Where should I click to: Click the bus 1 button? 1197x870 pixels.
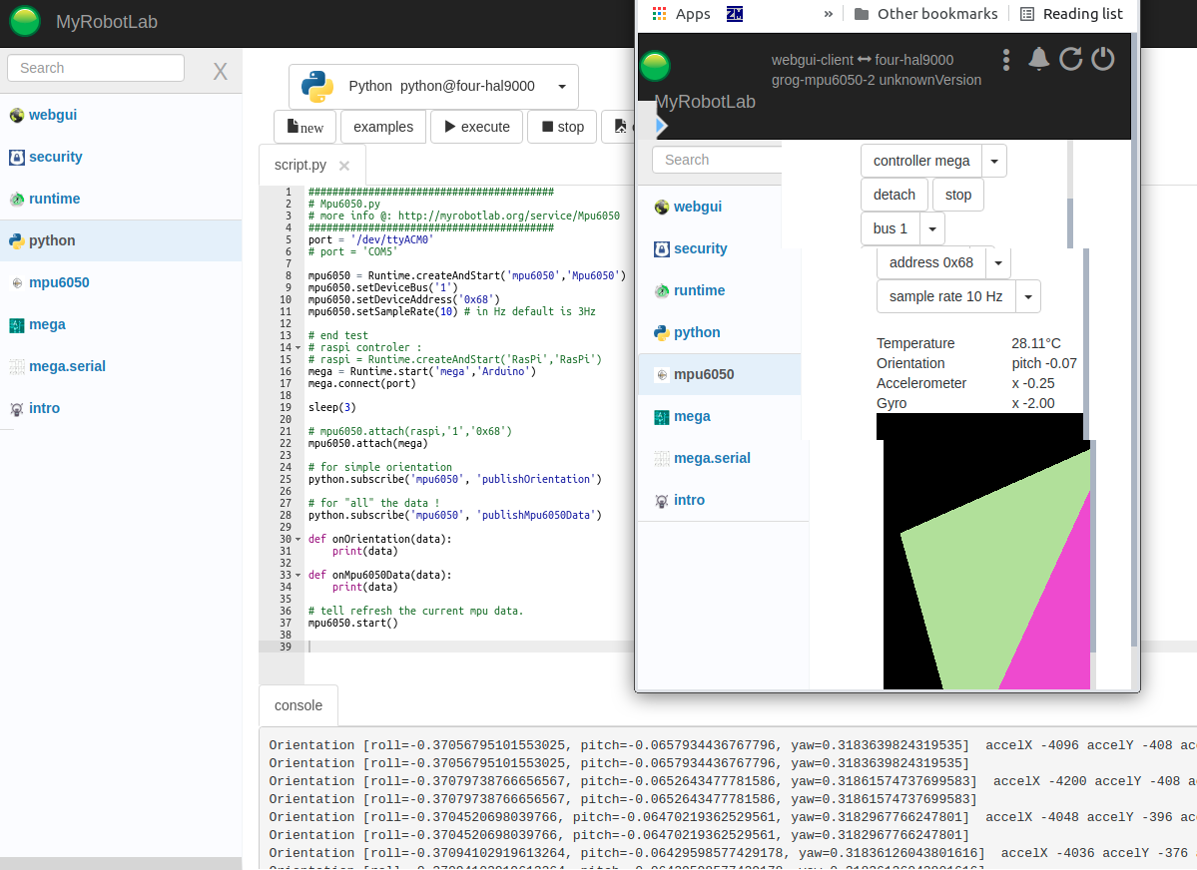891,228
